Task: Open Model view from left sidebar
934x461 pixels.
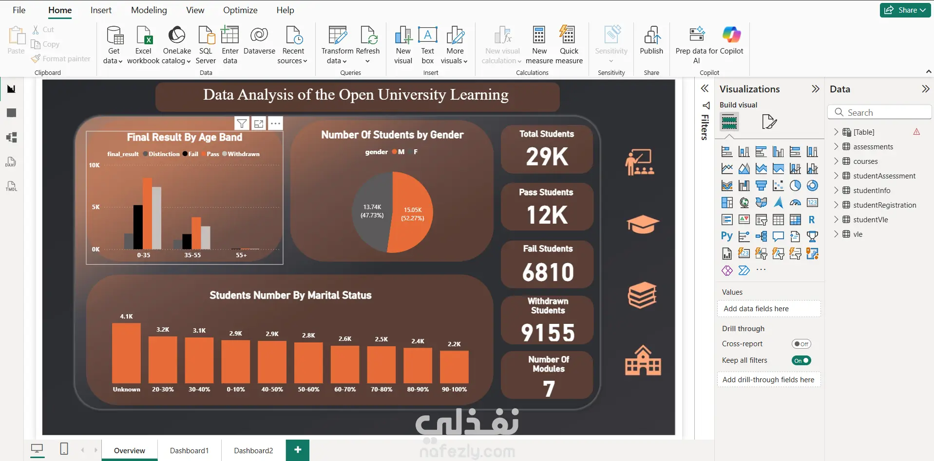Action: coord(11,137)
